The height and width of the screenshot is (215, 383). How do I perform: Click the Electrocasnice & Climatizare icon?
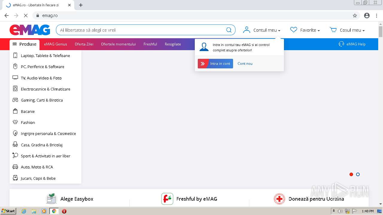click(x=15, y=89)
